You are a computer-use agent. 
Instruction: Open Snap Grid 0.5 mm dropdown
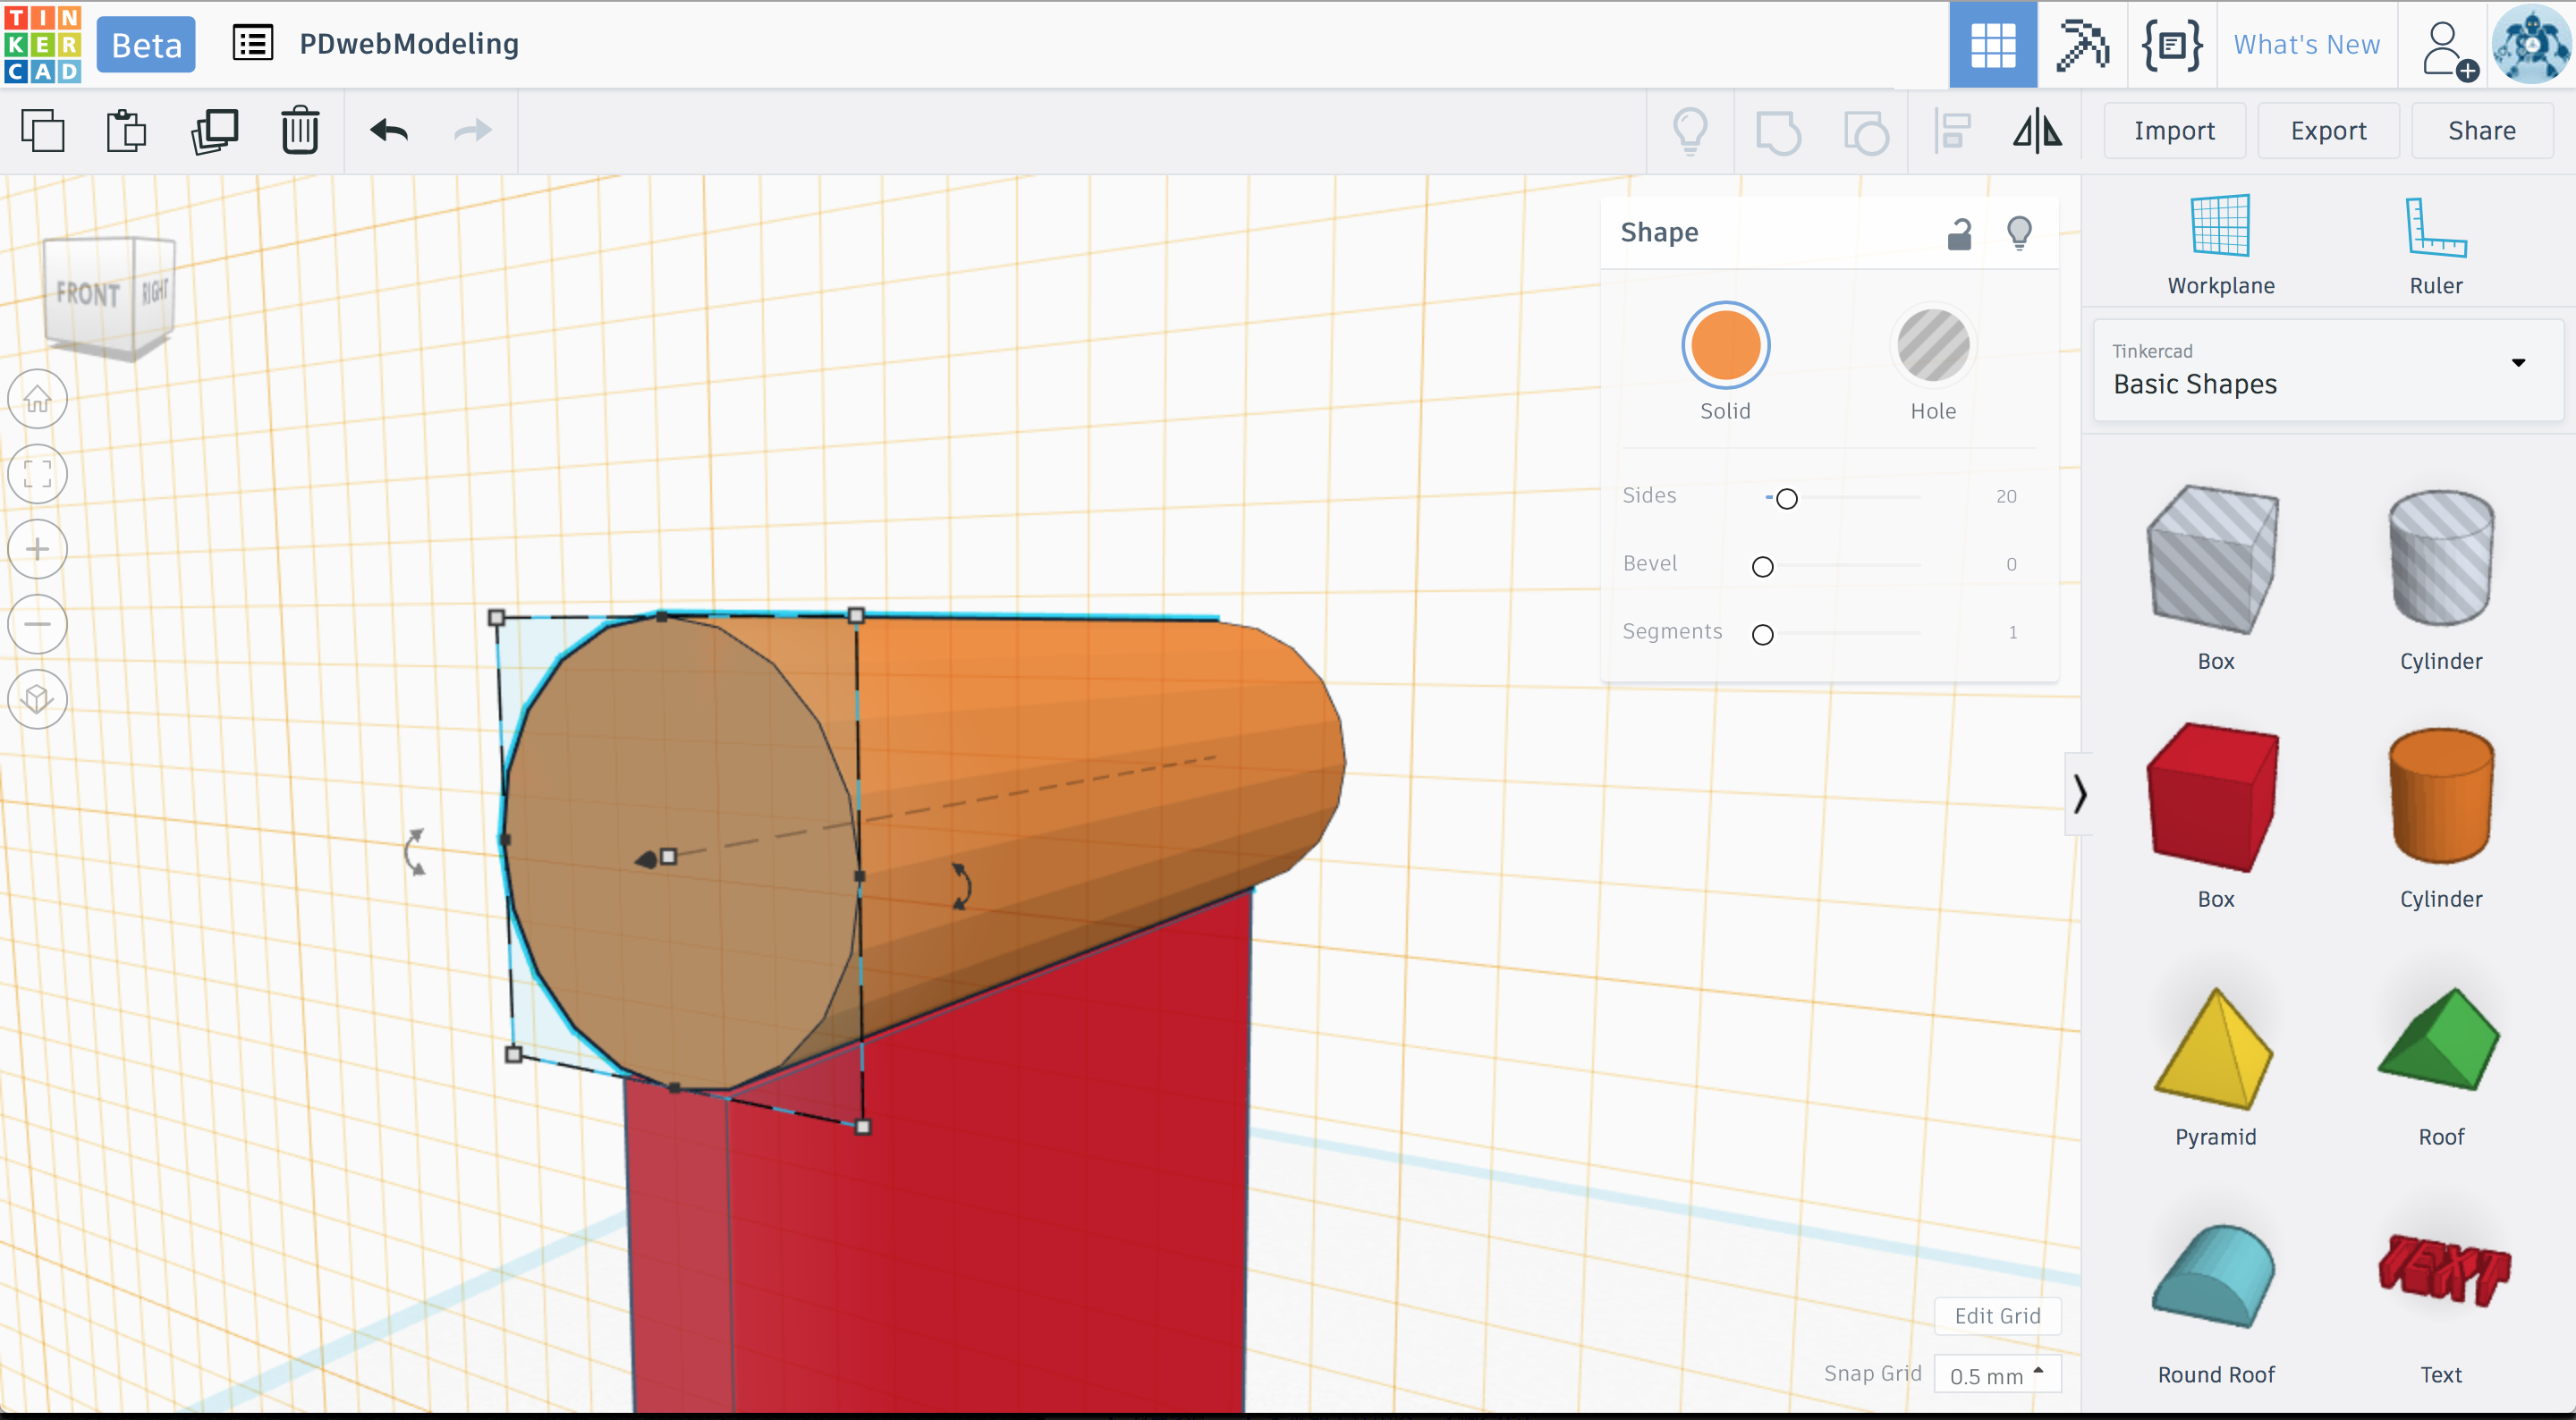1996,1375
